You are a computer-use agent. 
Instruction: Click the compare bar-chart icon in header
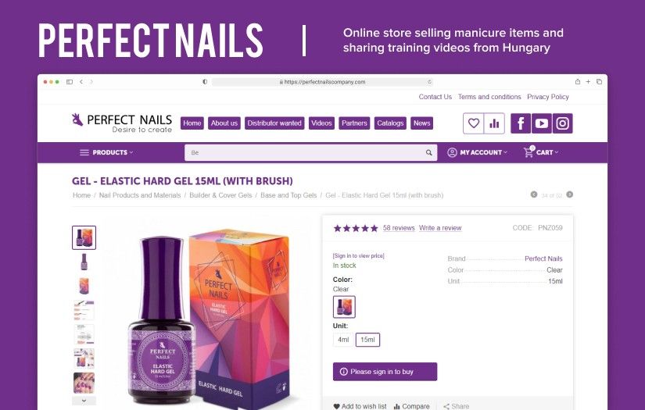[x=494, y=123]
